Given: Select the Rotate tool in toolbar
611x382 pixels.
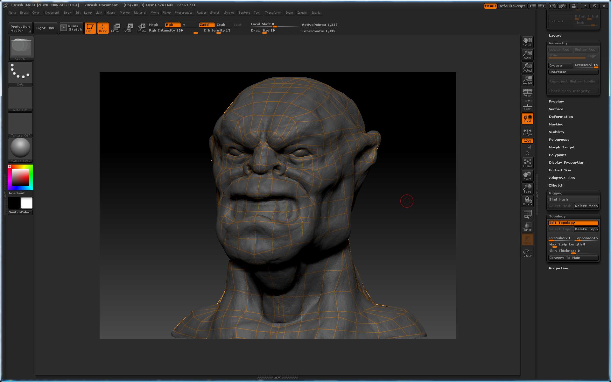Looking at the screenshot, I should click(141, 27).
